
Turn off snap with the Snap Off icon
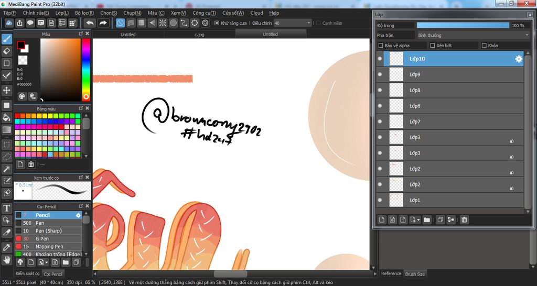(x=120, y=23)
